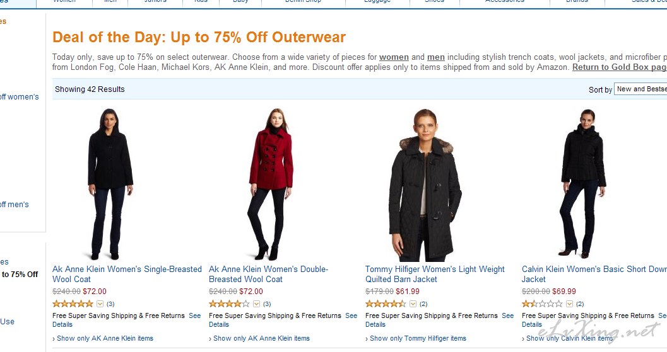Expand rating dropdown arrow for Tommy Hilfiger jacket
This screenshot has width=667, height=352.
click(x=413, y=304)
